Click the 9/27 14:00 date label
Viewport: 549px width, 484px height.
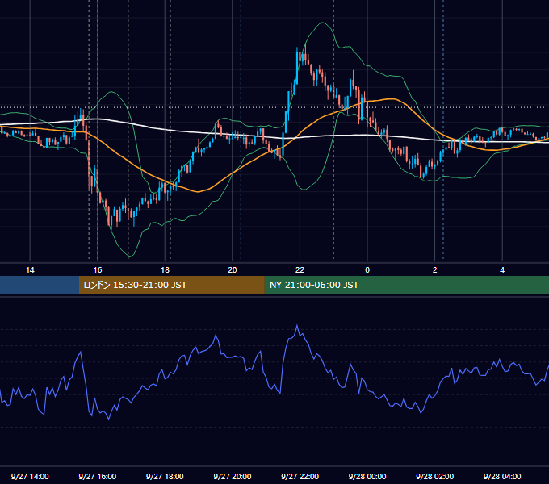click(30, 476)
